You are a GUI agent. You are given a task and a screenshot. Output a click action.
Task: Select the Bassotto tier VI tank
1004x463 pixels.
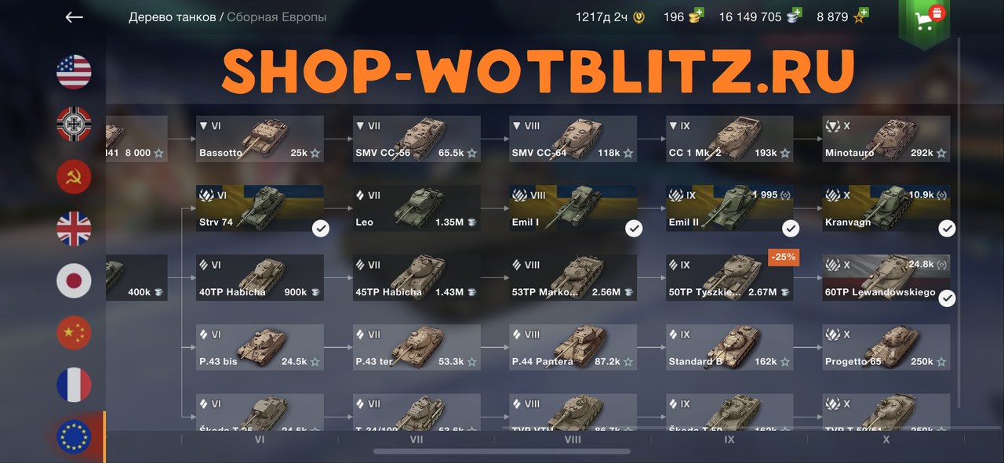pos(260,139)
